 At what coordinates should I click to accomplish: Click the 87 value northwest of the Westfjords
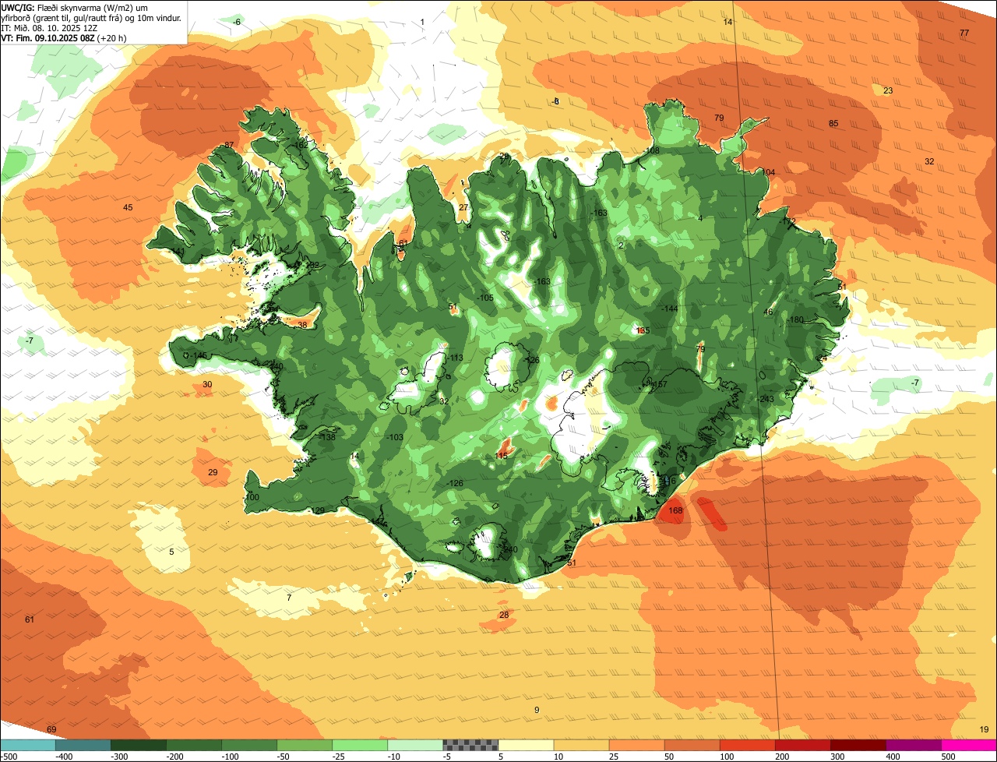tap(229, 146)
